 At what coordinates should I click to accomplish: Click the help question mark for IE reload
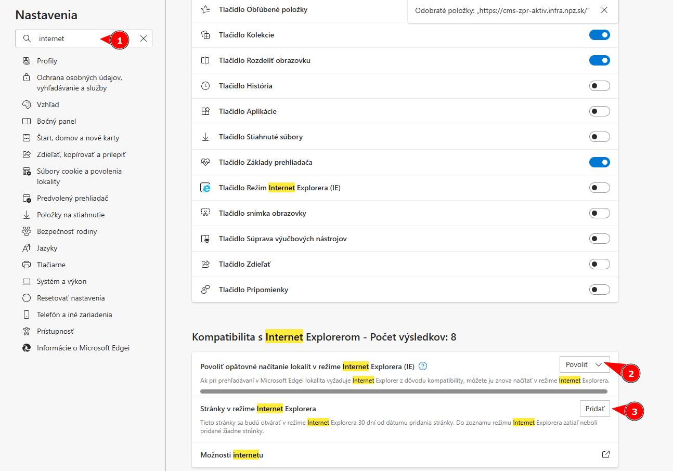point(423,365)
